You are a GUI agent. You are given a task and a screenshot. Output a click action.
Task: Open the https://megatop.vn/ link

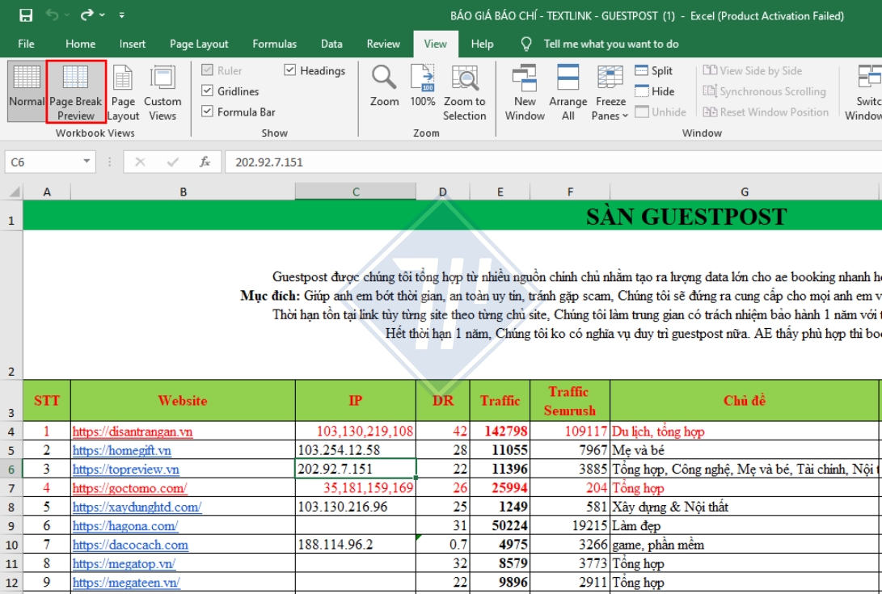pyautogui.click(x=124, y=563)
